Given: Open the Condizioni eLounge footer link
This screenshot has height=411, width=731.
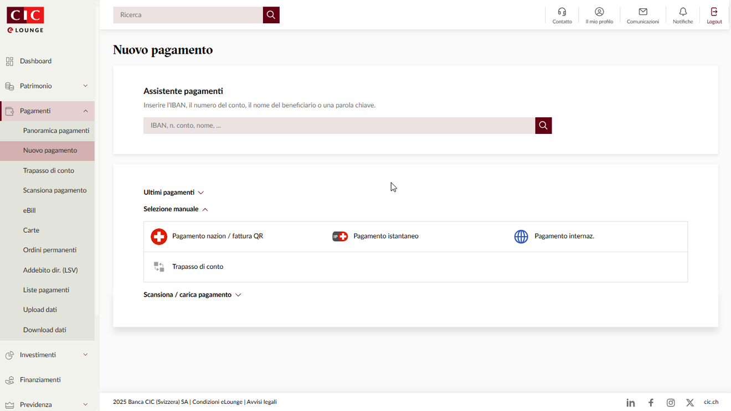Looking at the screenshot, I should coord(217,402).
